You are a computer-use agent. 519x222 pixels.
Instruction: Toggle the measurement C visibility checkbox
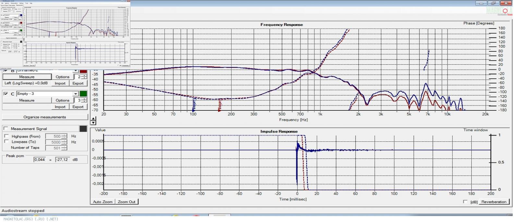pyautogui.click(x=6, y=94)
